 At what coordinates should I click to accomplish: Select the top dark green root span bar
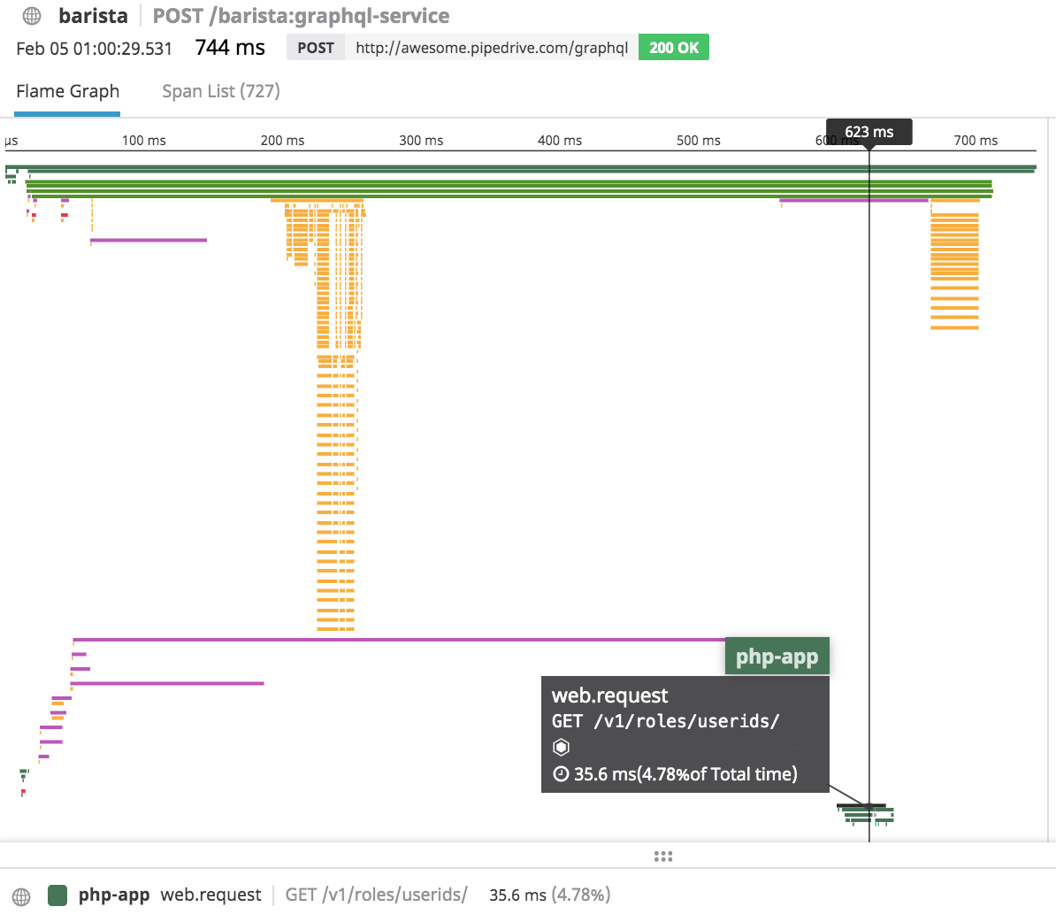tap(521, 168)
